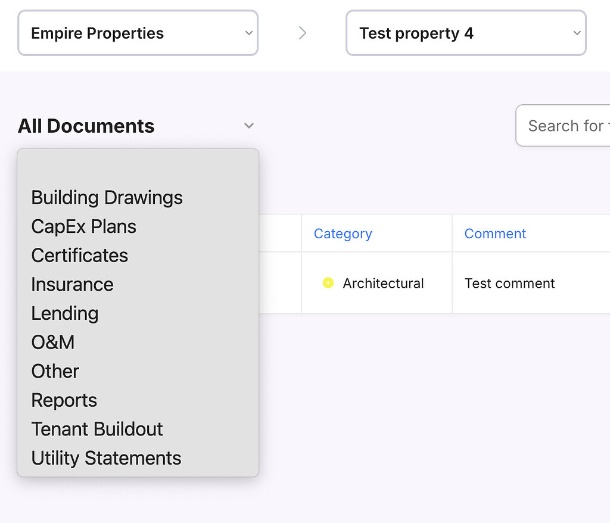This screenshot has width=610, height=523.
Task: Click the chevron on Test property 4 selector
Action: [x=576, y=33]
